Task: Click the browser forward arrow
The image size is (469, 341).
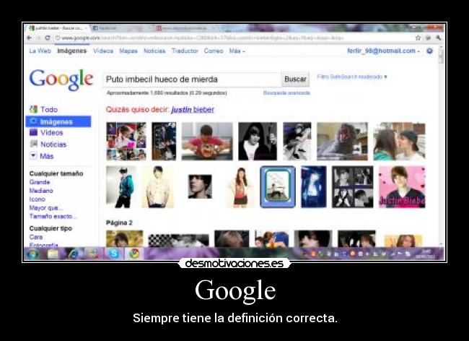Action: coord(38,38)
